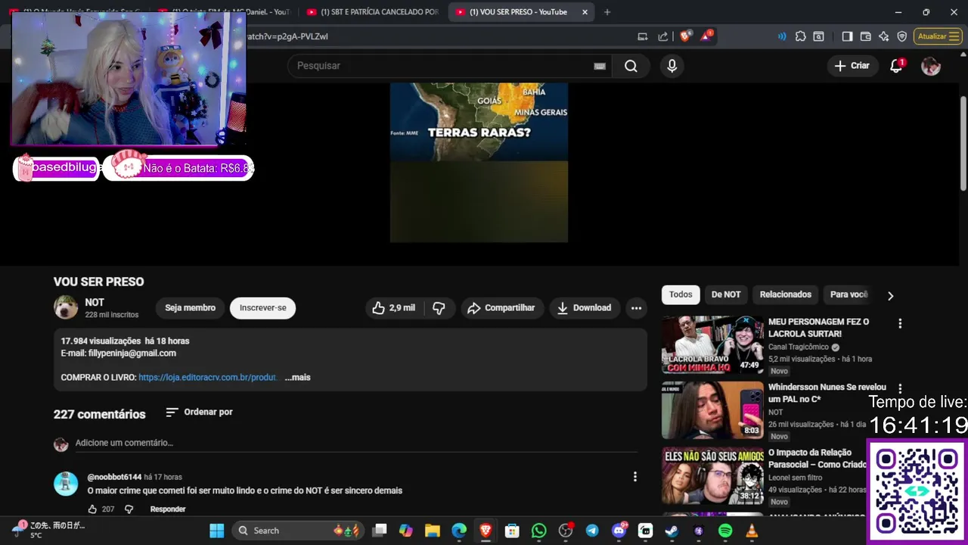Open Brave Shields lion icon
Screen dimensions: 968x545
pos(685,36)
